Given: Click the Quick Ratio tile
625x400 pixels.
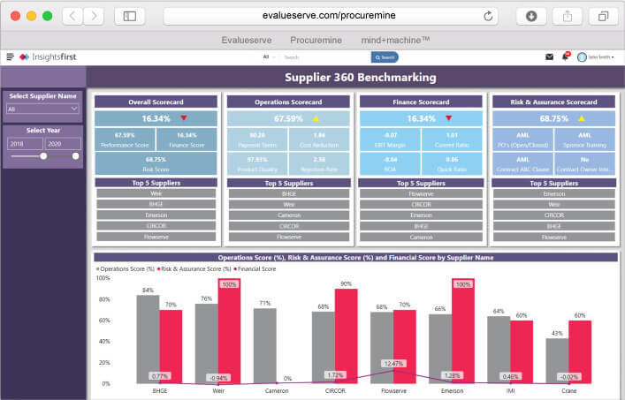Looking at the screenshot, I should tap(452, 164).
